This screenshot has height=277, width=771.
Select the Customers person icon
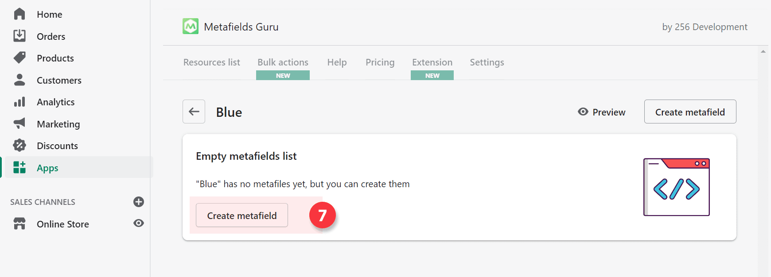pyautogui.click(x=19, y=80)
